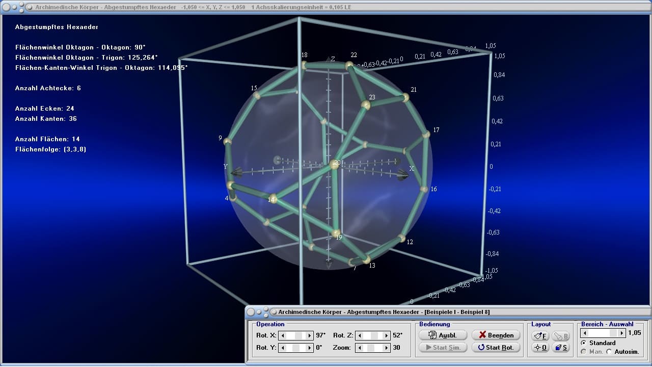652x367 pixels.
Task: Select the disabled Man. radio button
Action: [x=583, y=352]
